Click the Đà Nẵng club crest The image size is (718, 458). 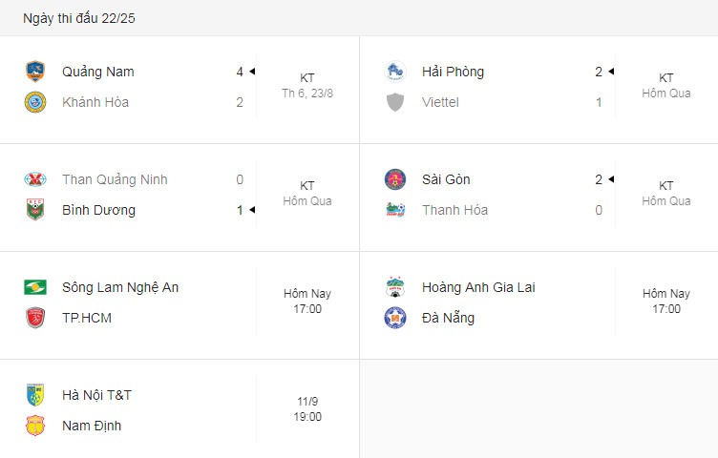tap(395, 318)
